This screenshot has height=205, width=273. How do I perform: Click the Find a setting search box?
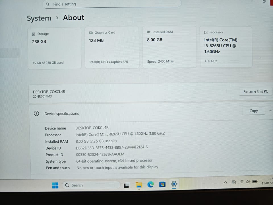coord(112,4)
